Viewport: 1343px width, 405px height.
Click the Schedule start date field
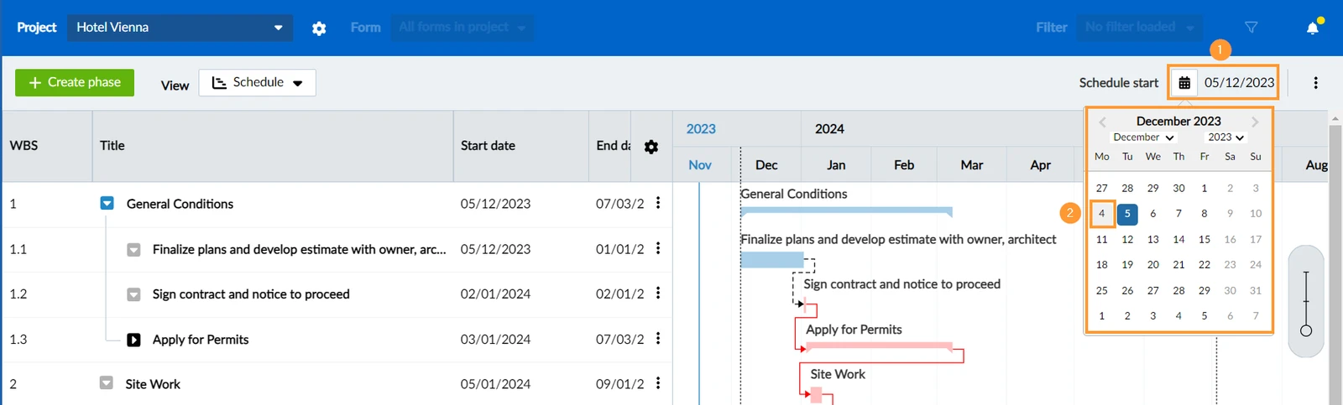(x=1239, y=82)
